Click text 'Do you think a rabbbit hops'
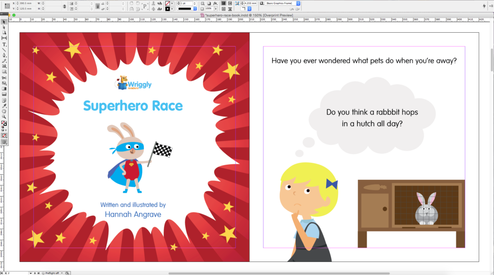Viewport: 494px width, 275px height. tap(372, 112)
